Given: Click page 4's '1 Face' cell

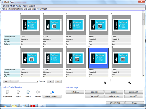Looking at the screenshot, I should point(99,37).
